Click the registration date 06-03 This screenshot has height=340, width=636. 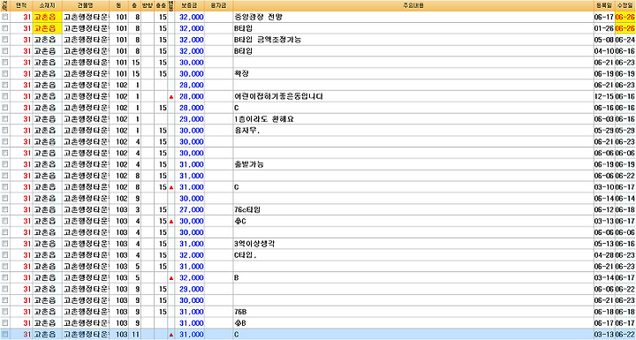(604, 119)
